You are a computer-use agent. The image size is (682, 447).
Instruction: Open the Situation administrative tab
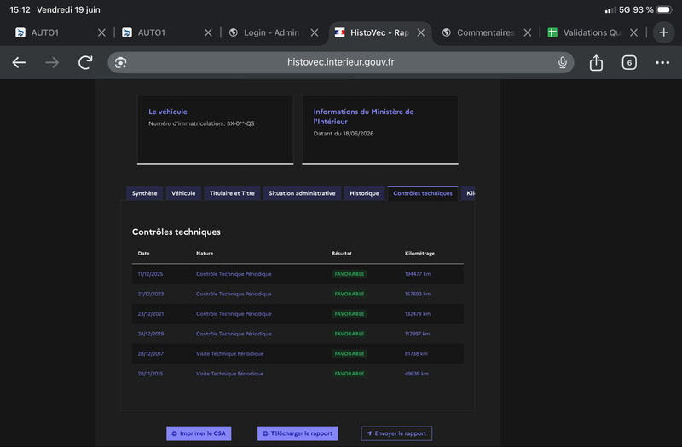[x=302, y=193]
